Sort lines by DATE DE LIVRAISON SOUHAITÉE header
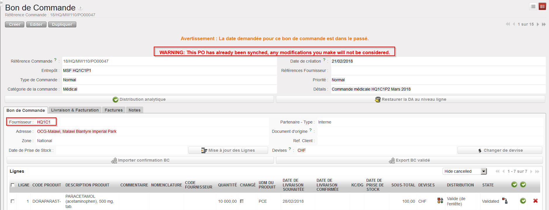Image resolution: width=549 pixels, height=210 pixels. coord(294,185)
